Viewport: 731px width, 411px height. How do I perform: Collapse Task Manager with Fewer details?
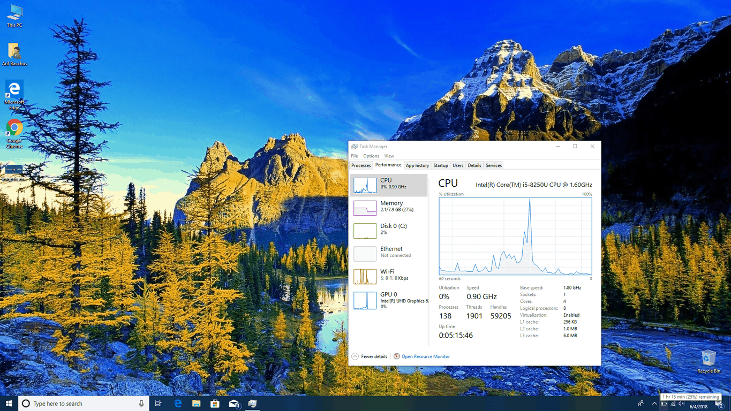370,356
